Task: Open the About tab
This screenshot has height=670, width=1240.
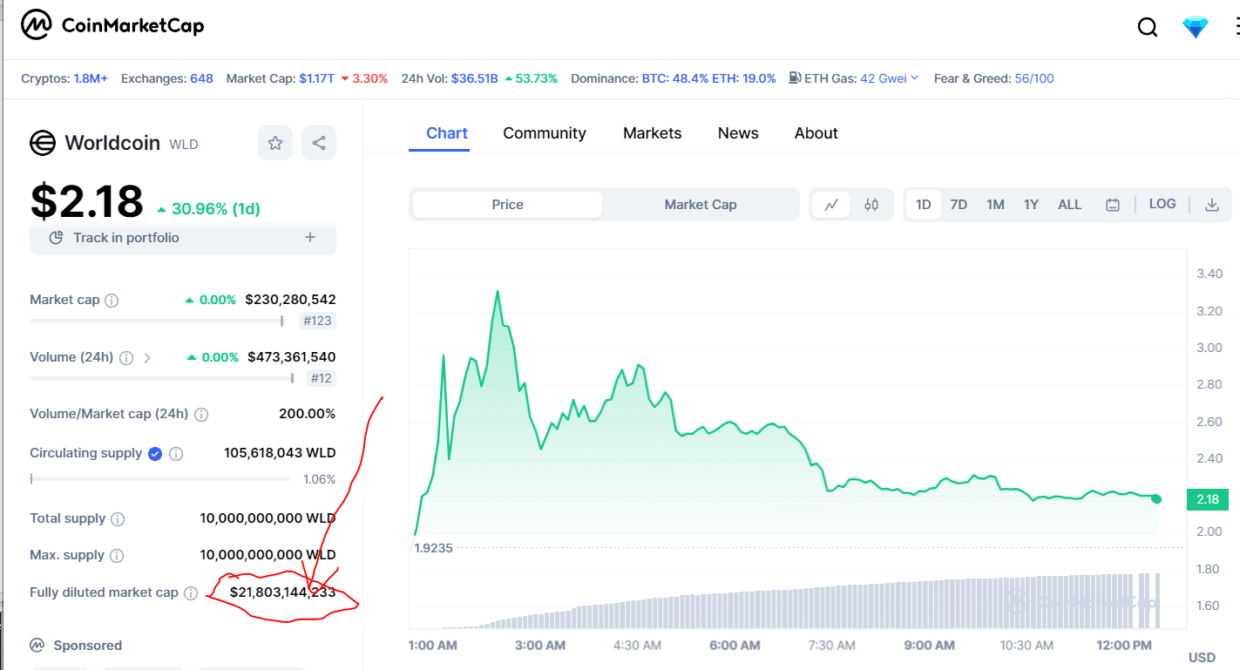Action: (x=817, y=133)
